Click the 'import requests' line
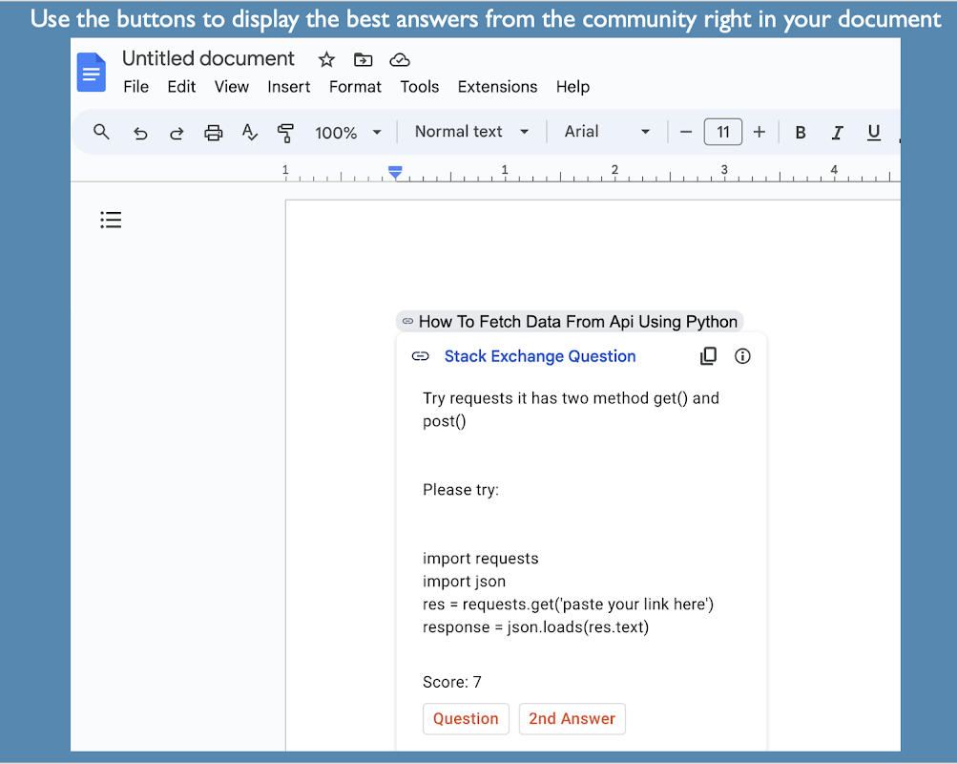Screen dimensions: 957x764 480,558
